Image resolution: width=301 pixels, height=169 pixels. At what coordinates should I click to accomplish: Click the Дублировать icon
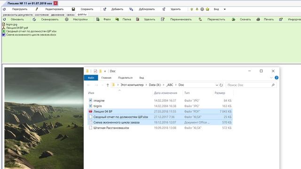(x=131, y=9)
